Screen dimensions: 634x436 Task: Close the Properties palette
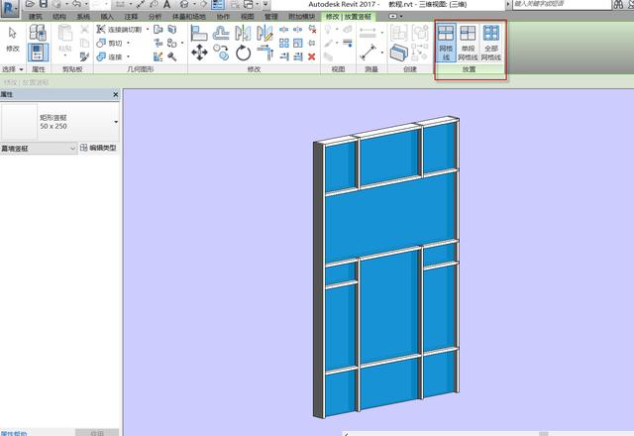coord(116,94)
